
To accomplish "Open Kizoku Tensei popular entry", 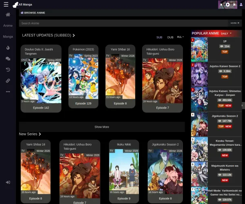I will [x=225, y=143].
